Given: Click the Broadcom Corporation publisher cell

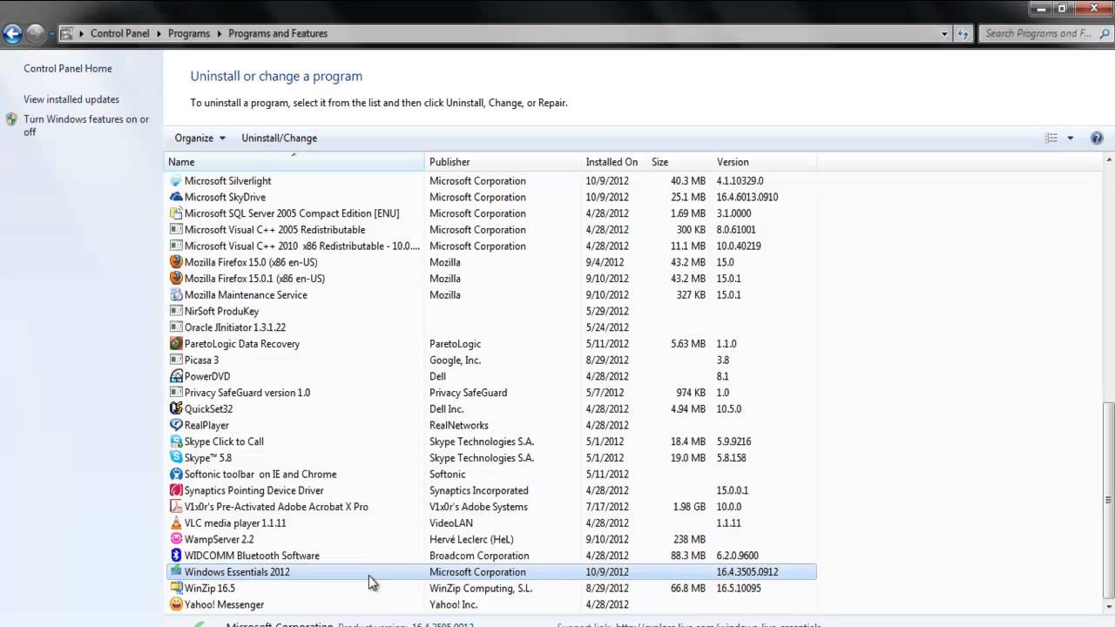Looking at the screenshot, I should [x=479, y=556].
